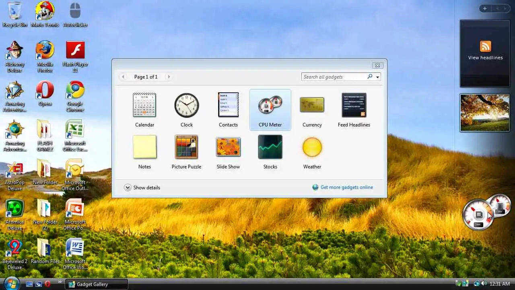
Task: Select the Mozilla Firefox desktop shortcut
Action: coord(45,56)
